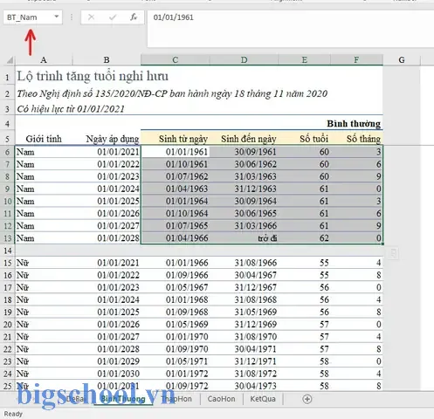434x419 pixels.
Task: Select row 14 header
Action: pyautogui.click(x=7, y=251)
